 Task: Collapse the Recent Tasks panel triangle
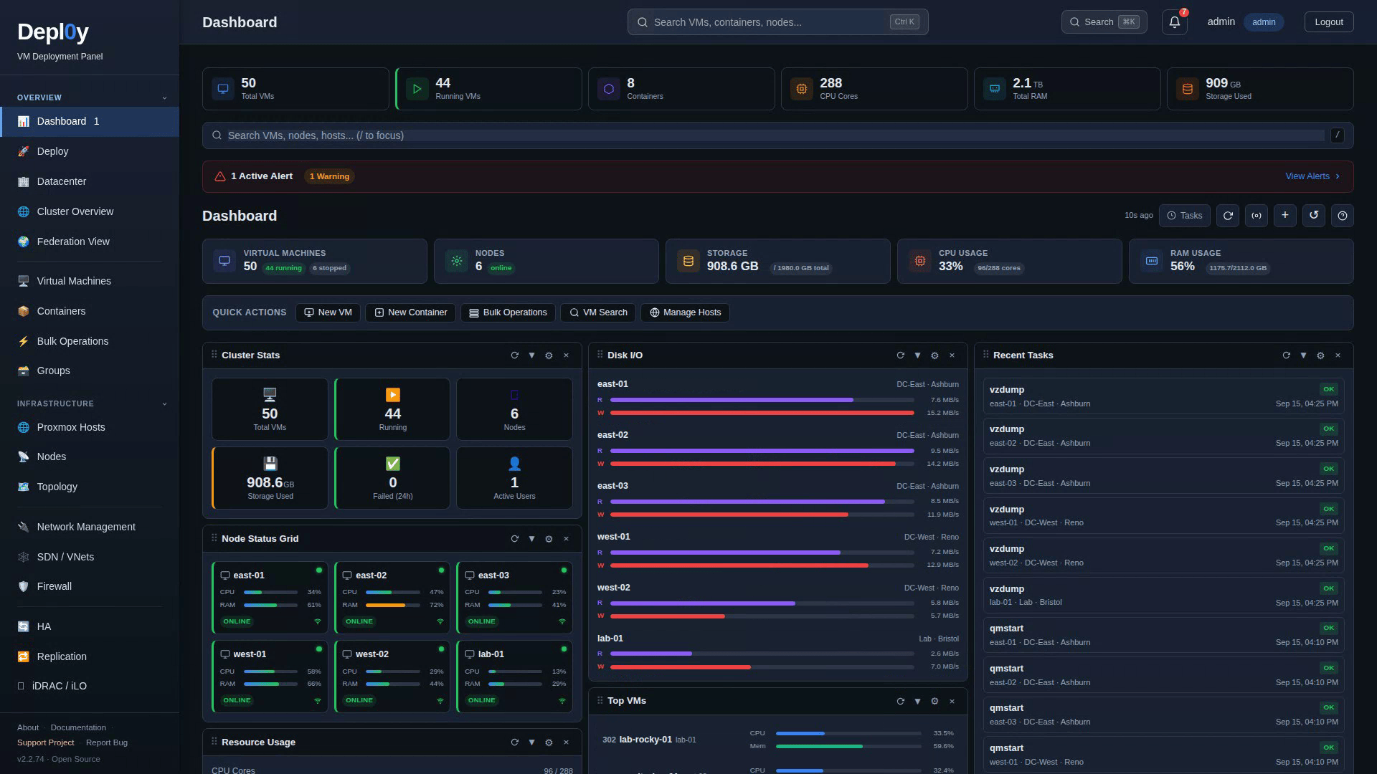pyautogui.click(x=1303, y=355)
